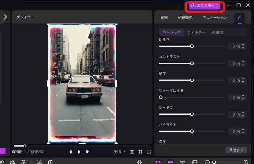Click the シャドウ slider handle
The width and height of the screenshot is (254, 164).
coord(192,114)
